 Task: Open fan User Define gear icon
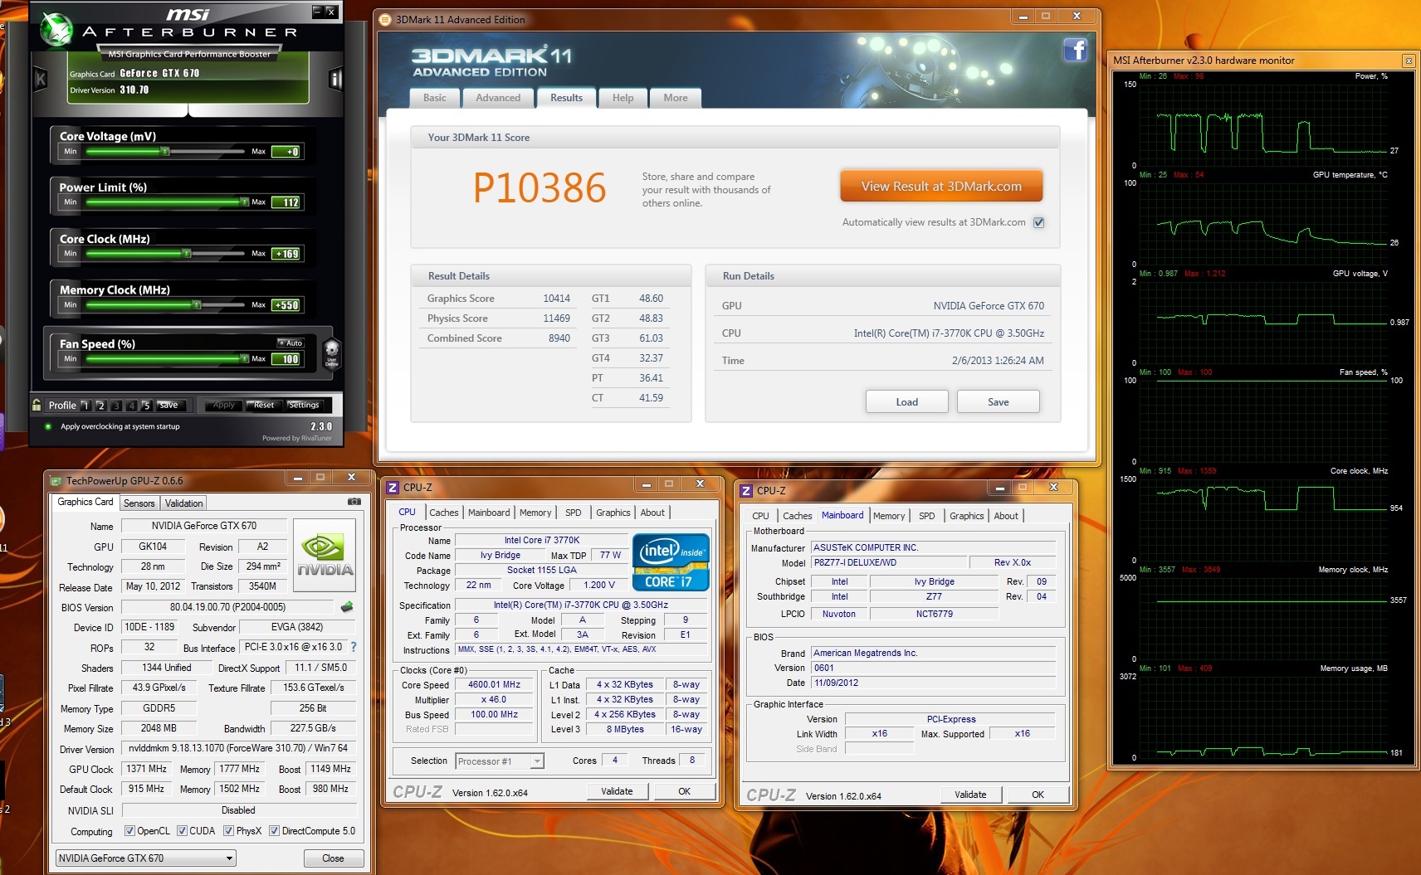coord(331,353)
